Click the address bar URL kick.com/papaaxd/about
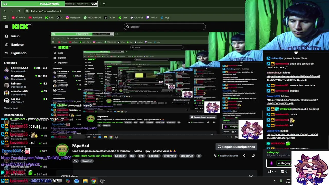The image size is (329, 185). click(x=46, y=11)
